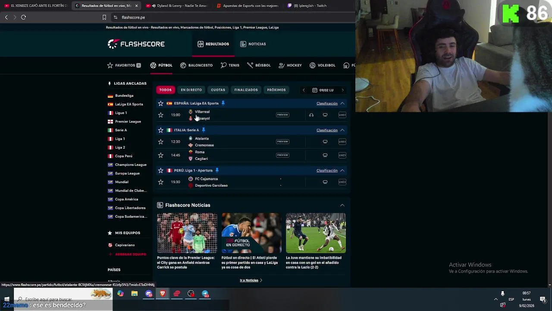Open the calendar date picker 09/02 LU
552x311 pixels.
tap(323, 90)
